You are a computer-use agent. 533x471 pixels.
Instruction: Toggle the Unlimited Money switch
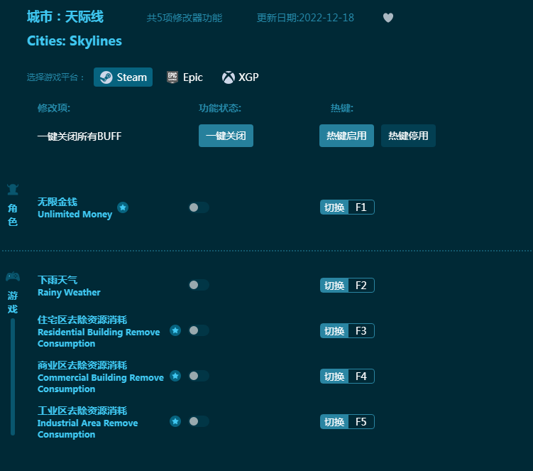(x=199, y=207)
